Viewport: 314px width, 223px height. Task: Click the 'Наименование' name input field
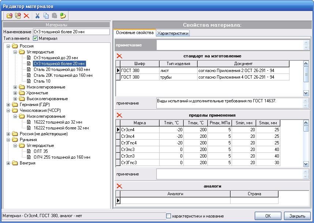tap(71, 32)
